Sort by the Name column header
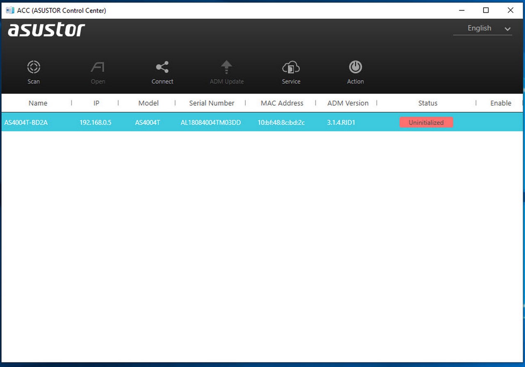 click(x=38, y=103)
